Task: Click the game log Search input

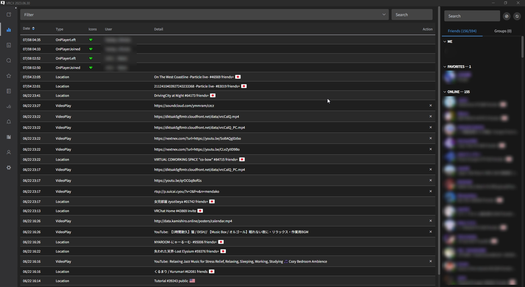Action: point(412,14)
